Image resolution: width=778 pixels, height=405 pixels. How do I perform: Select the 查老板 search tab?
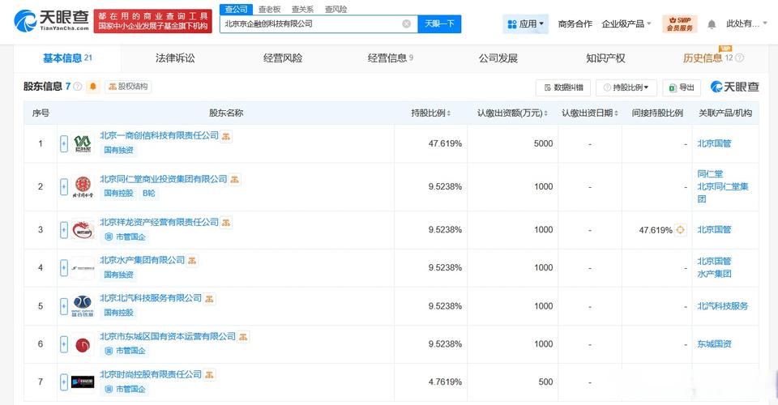tap(269, 10)
